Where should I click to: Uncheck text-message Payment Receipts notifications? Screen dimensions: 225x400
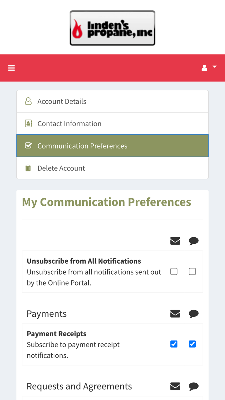(192, 344)
